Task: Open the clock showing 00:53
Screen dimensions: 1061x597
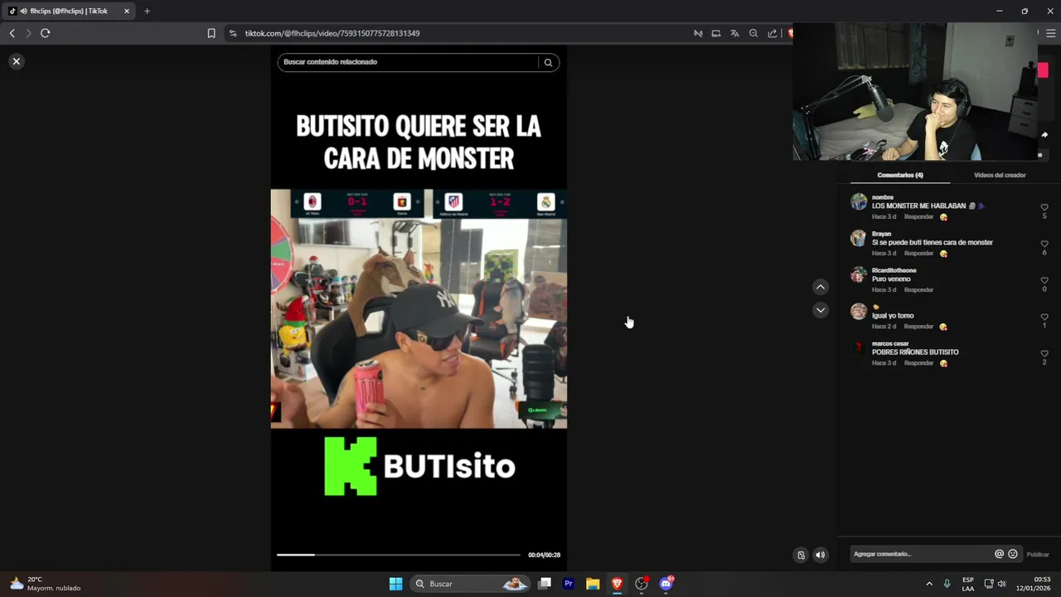Action: [1034, 584]
